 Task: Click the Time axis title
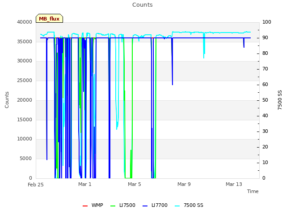coord(253,191)
